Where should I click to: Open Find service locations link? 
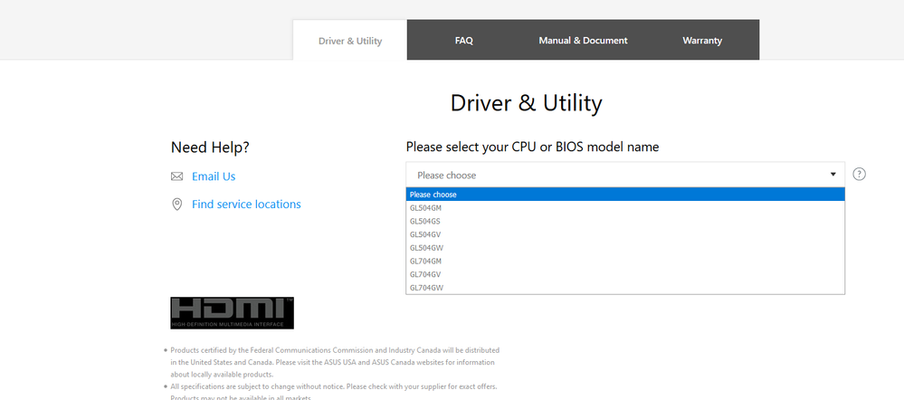pyautogui.click(x=246, y=204)
